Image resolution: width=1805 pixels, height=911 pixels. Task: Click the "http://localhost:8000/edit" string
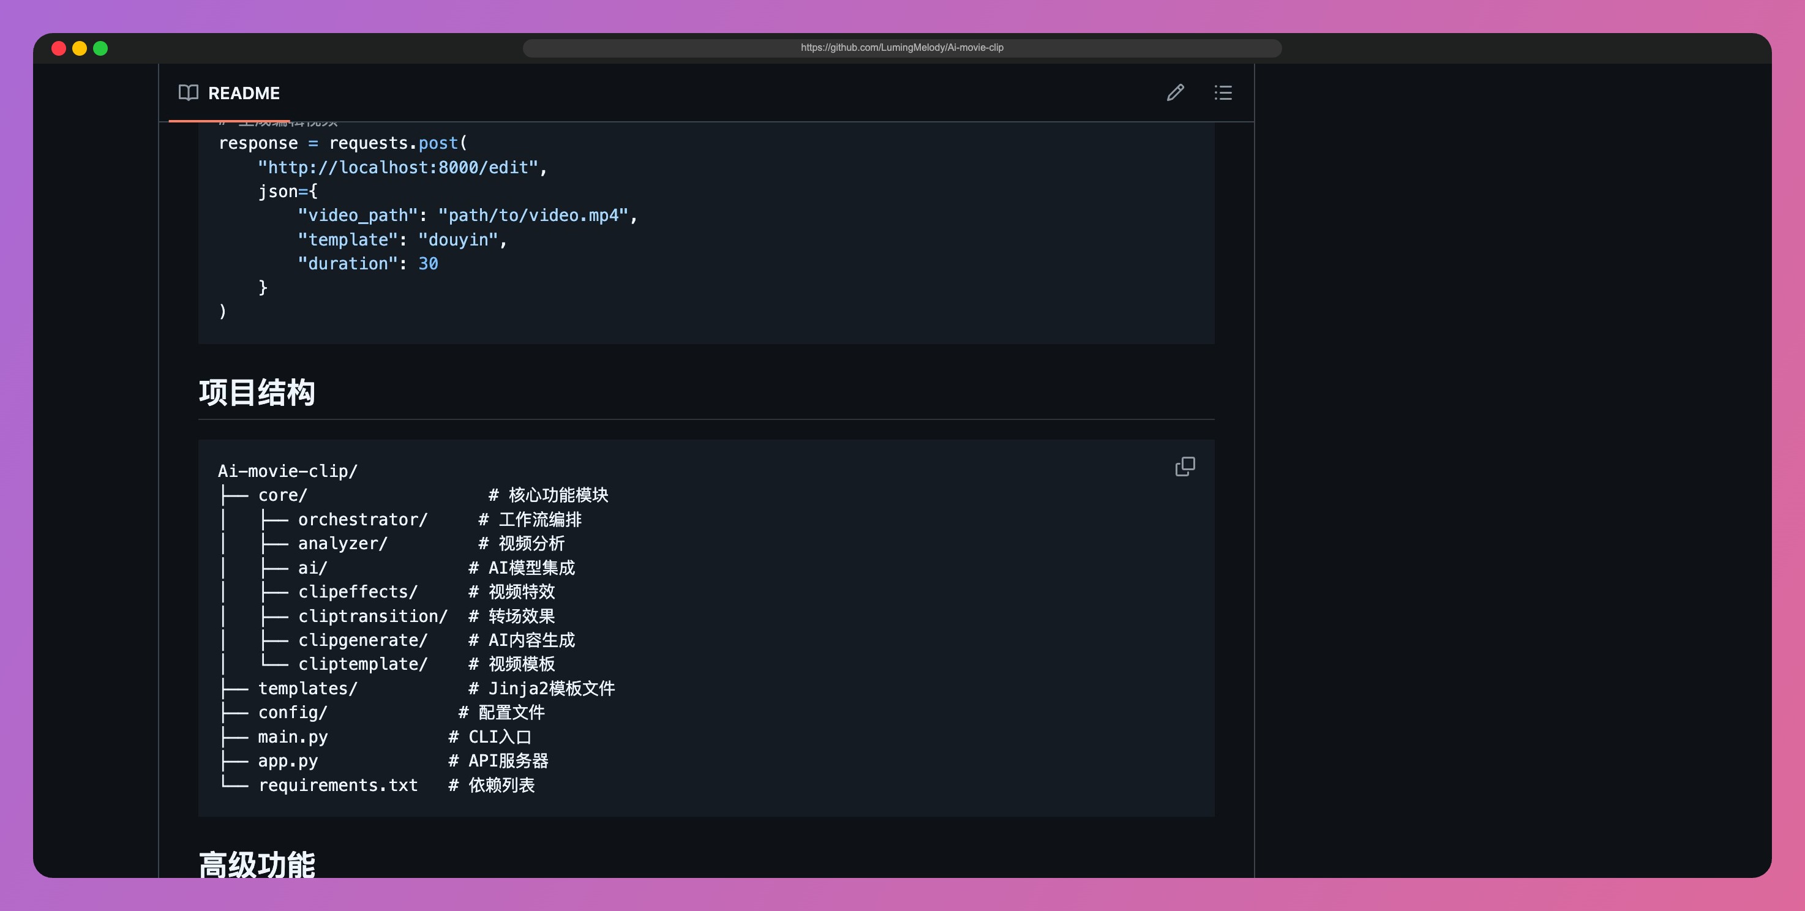pyautogui.click(x=397, y=168)
